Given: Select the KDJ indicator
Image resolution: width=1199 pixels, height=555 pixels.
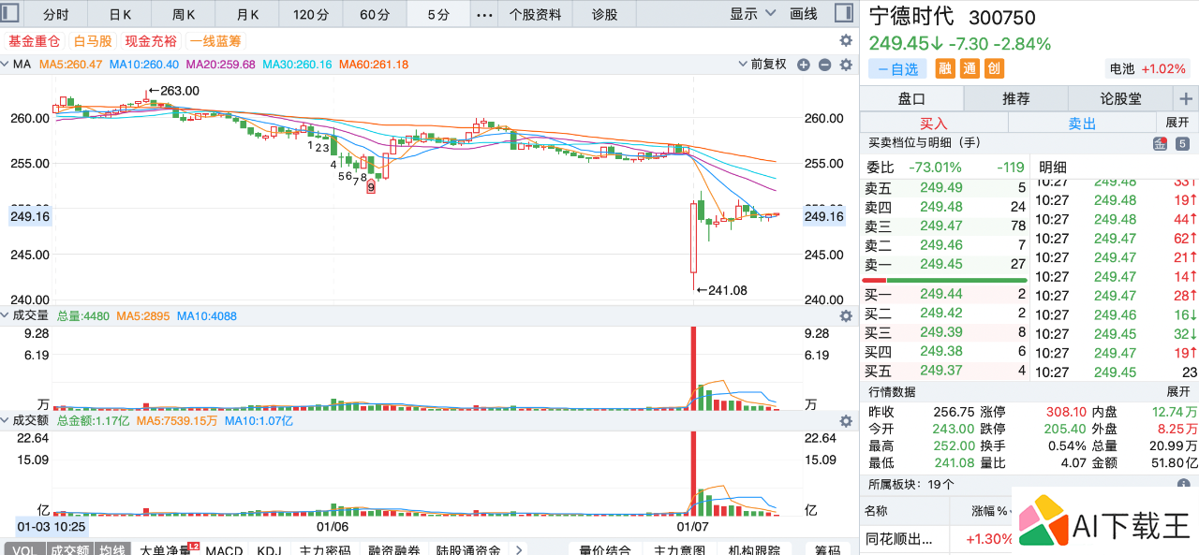Looking at the screenshot, I should click(269, 549).
